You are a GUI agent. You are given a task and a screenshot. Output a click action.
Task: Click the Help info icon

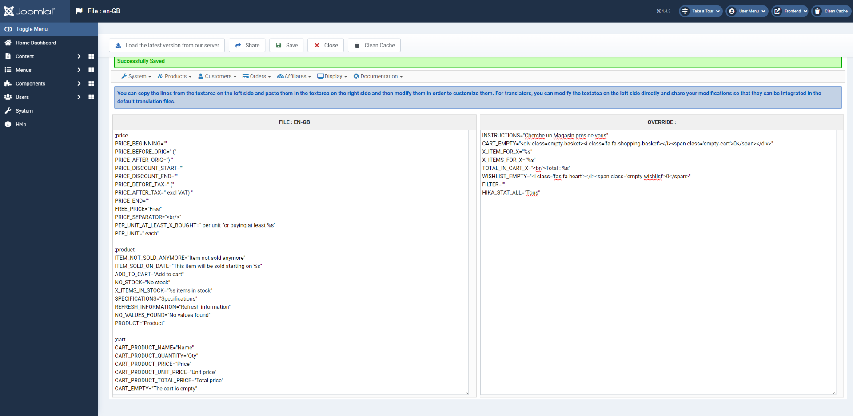pyautogui.click(x=8, y=124)
